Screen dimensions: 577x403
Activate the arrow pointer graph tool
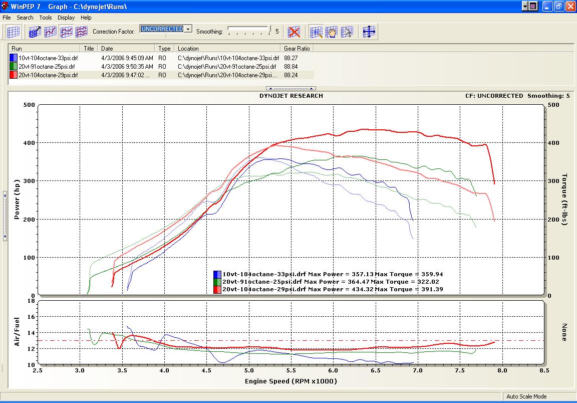(x=347, y=32)
